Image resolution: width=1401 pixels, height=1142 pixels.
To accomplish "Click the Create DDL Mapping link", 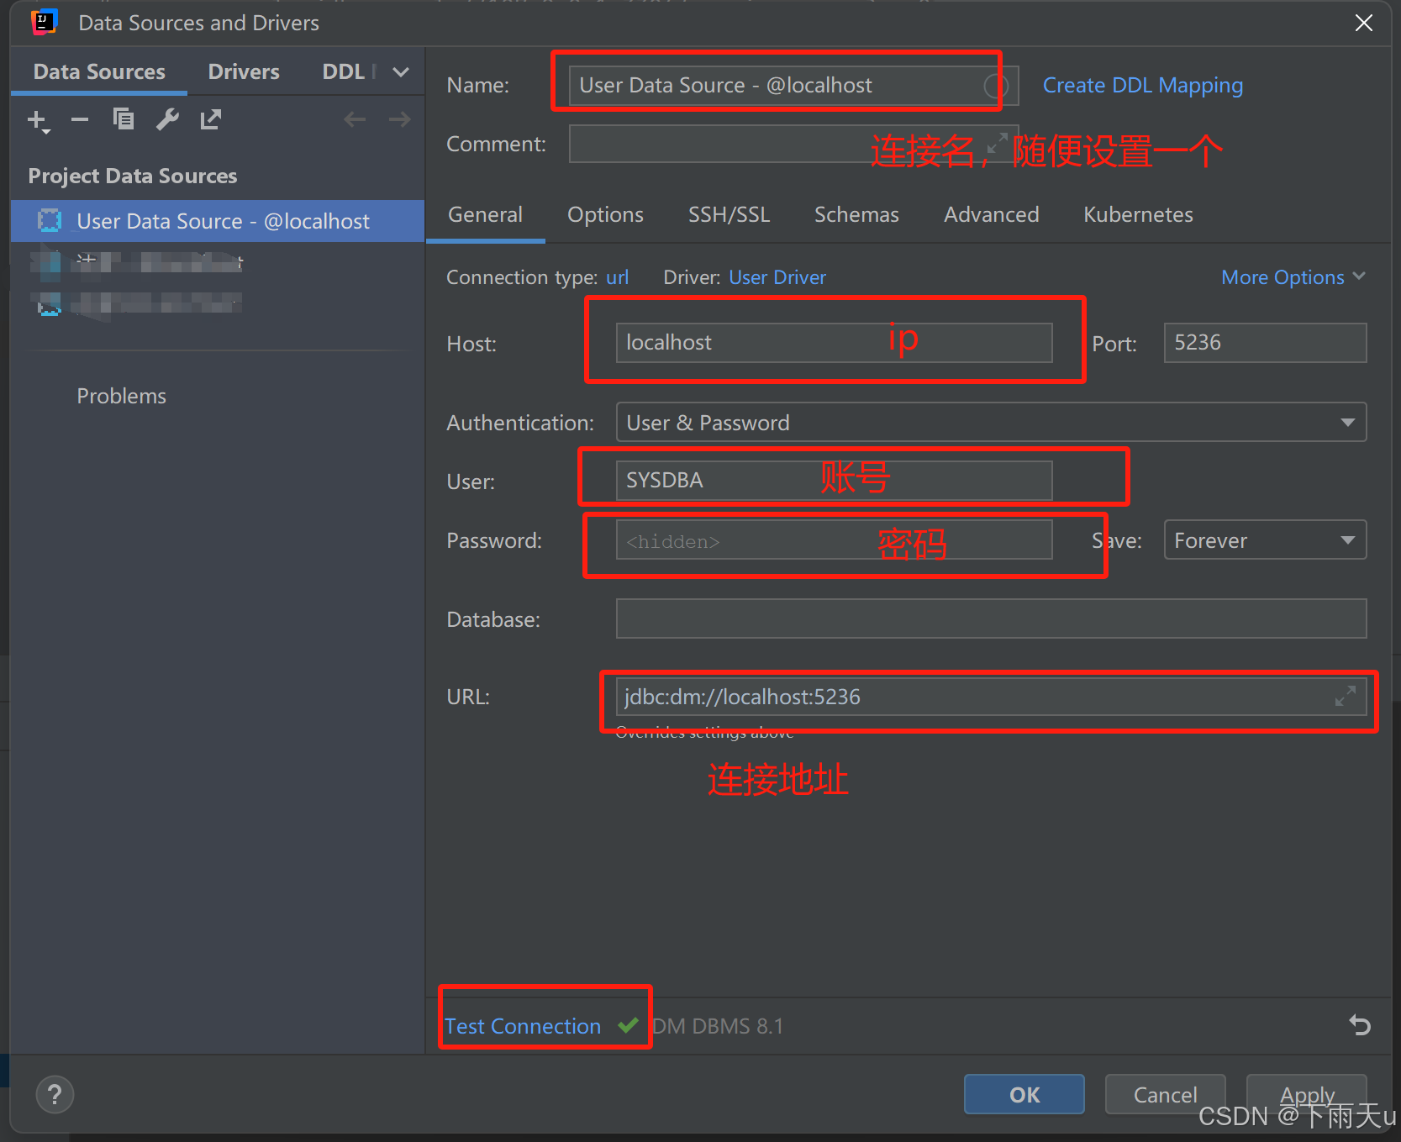I will pos(1142,86).
